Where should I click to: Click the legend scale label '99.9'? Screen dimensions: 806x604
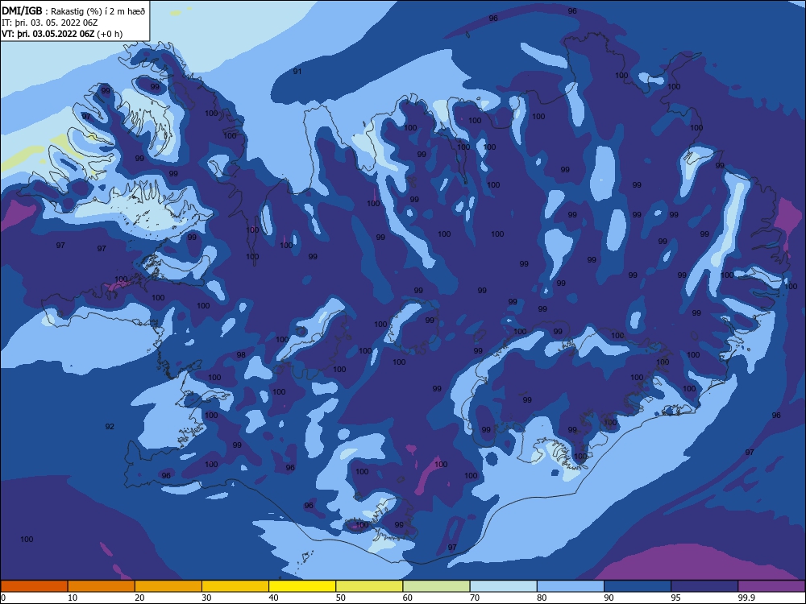(x=746, y=598)
